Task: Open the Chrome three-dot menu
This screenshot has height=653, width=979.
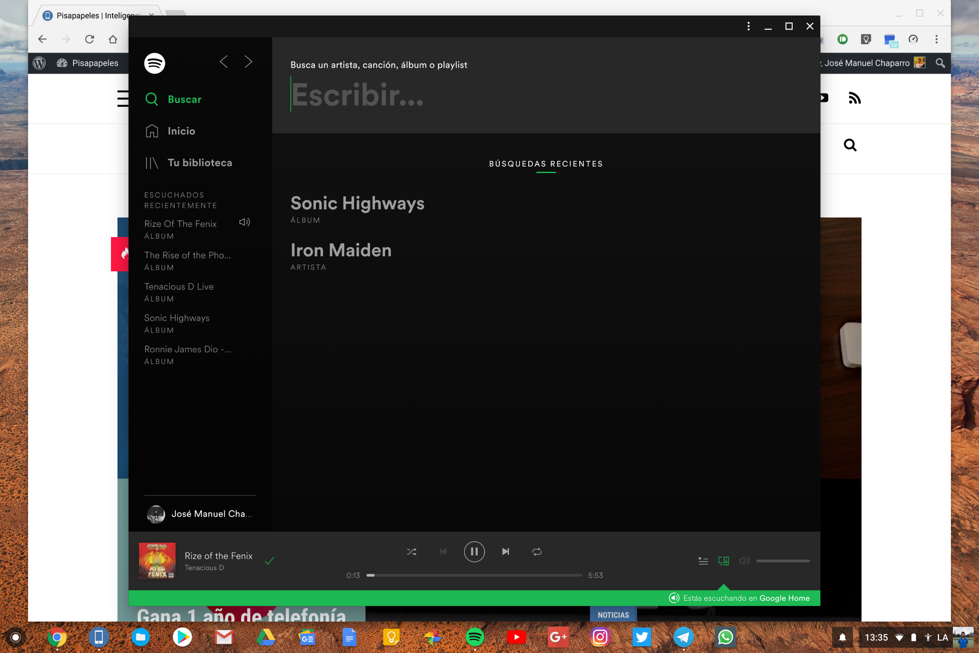Action: pos(937,39)
